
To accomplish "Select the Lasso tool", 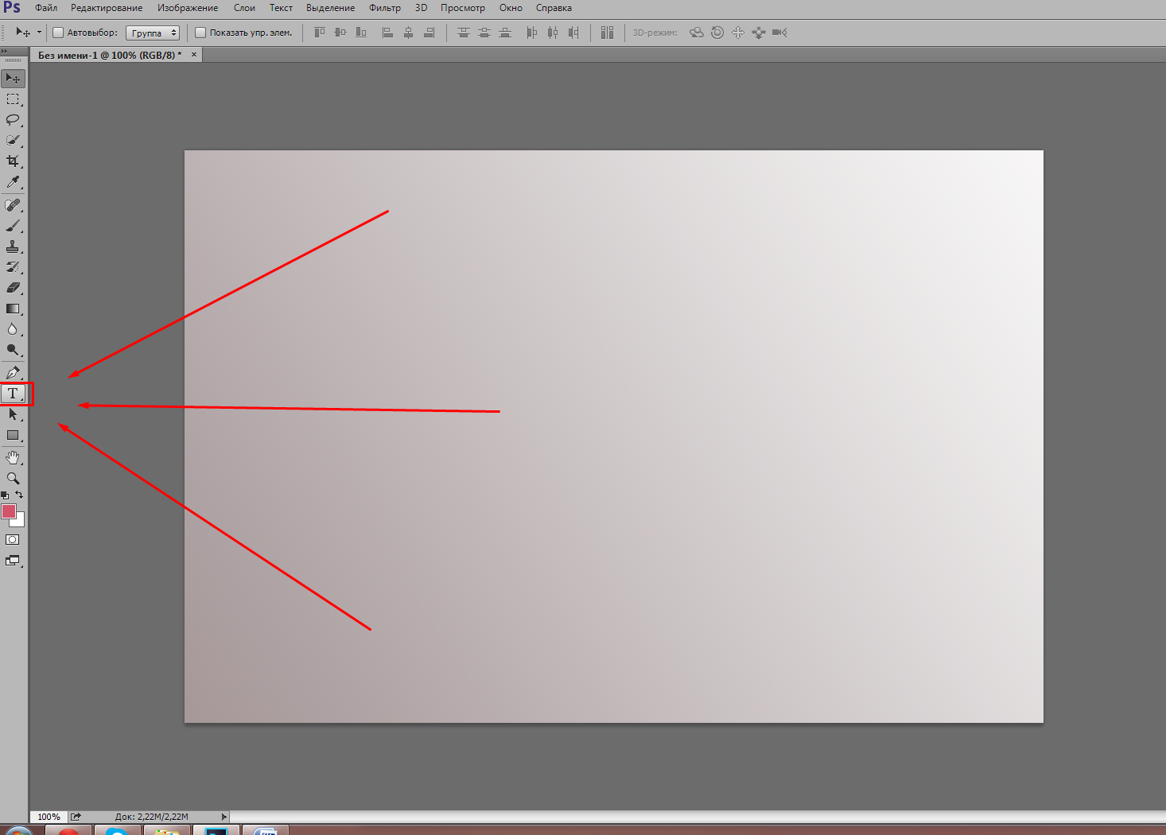I will (x=14, y=120).
